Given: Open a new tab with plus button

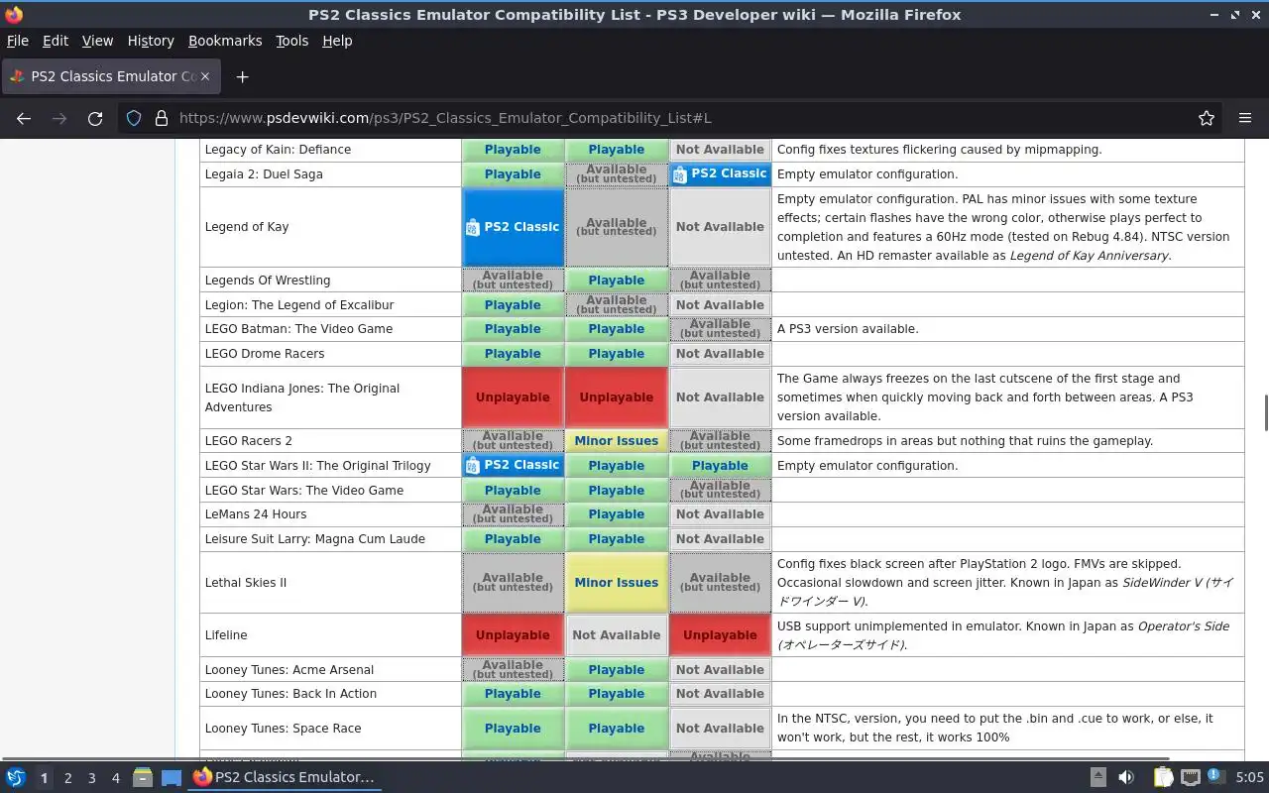Looking at the screenshot, I should point(242,76).
